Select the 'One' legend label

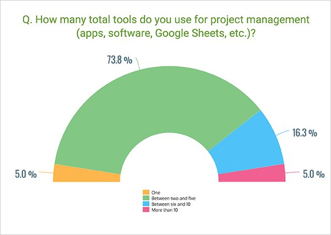coord(156,193)
